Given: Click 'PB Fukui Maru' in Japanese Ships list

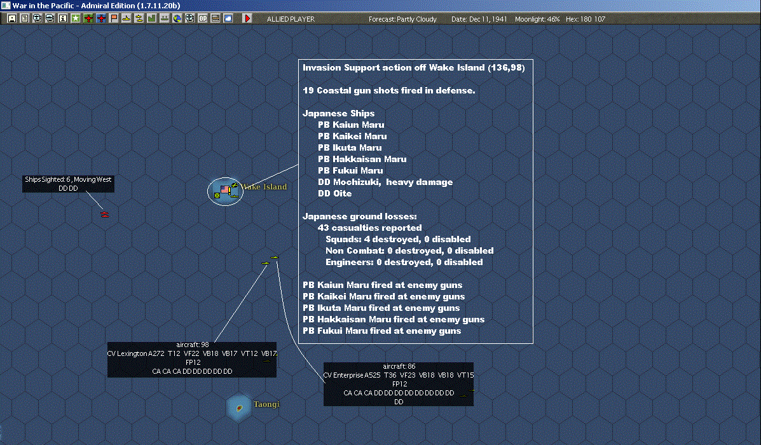Looking at the screenshot, I should (x=350, y=170).
